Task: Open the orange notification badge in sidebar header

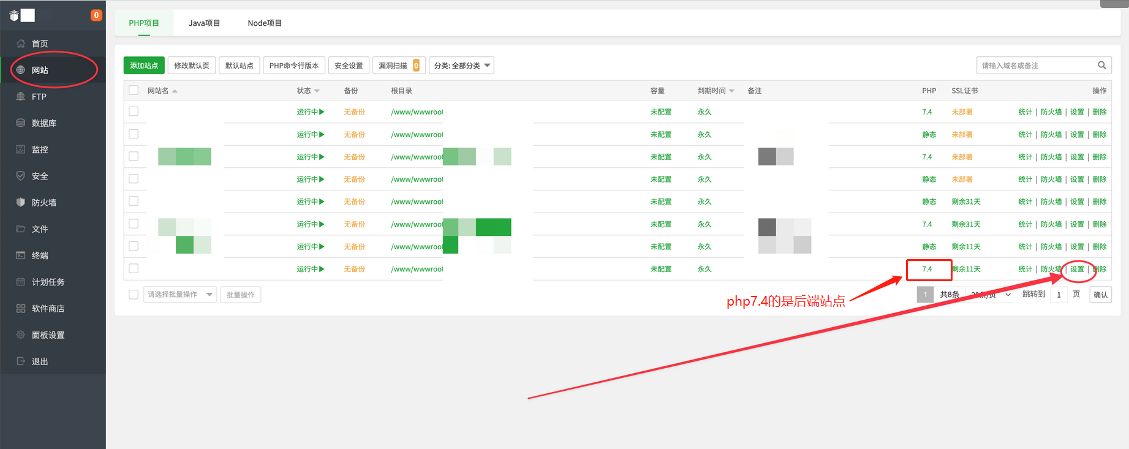Action: click(96, 15)
